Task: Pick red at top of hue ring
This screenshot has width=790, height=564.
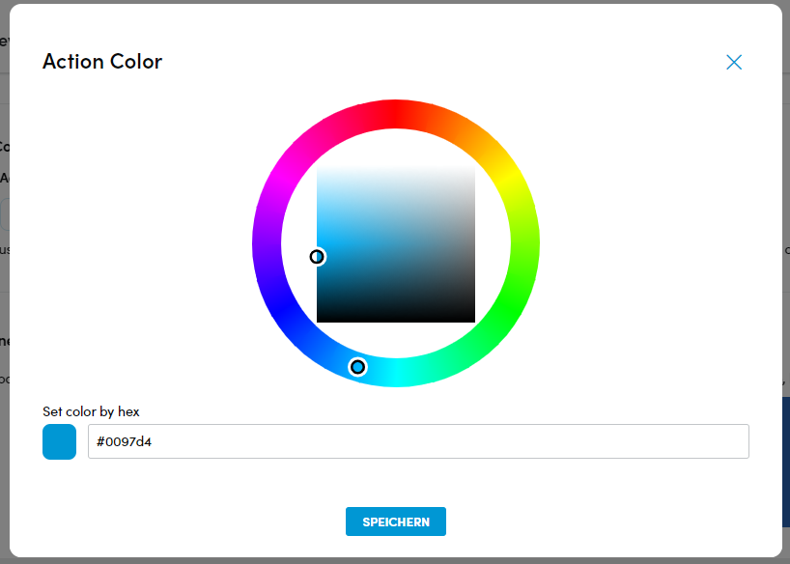Action: [x=396, y=114]
